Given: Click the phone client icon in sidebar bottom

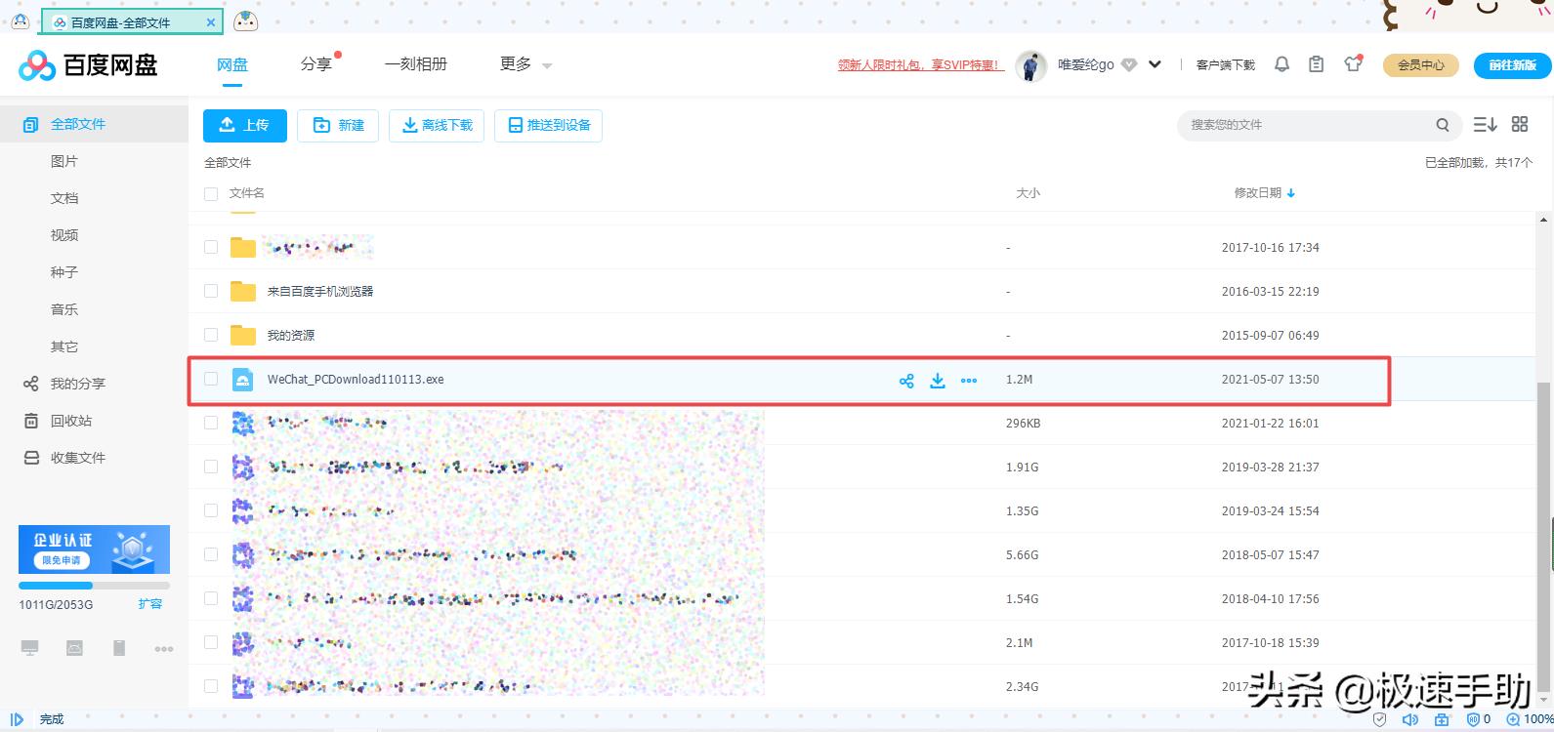Looking at the screenshot, I should pyautogui.click(x=119, y=648).
